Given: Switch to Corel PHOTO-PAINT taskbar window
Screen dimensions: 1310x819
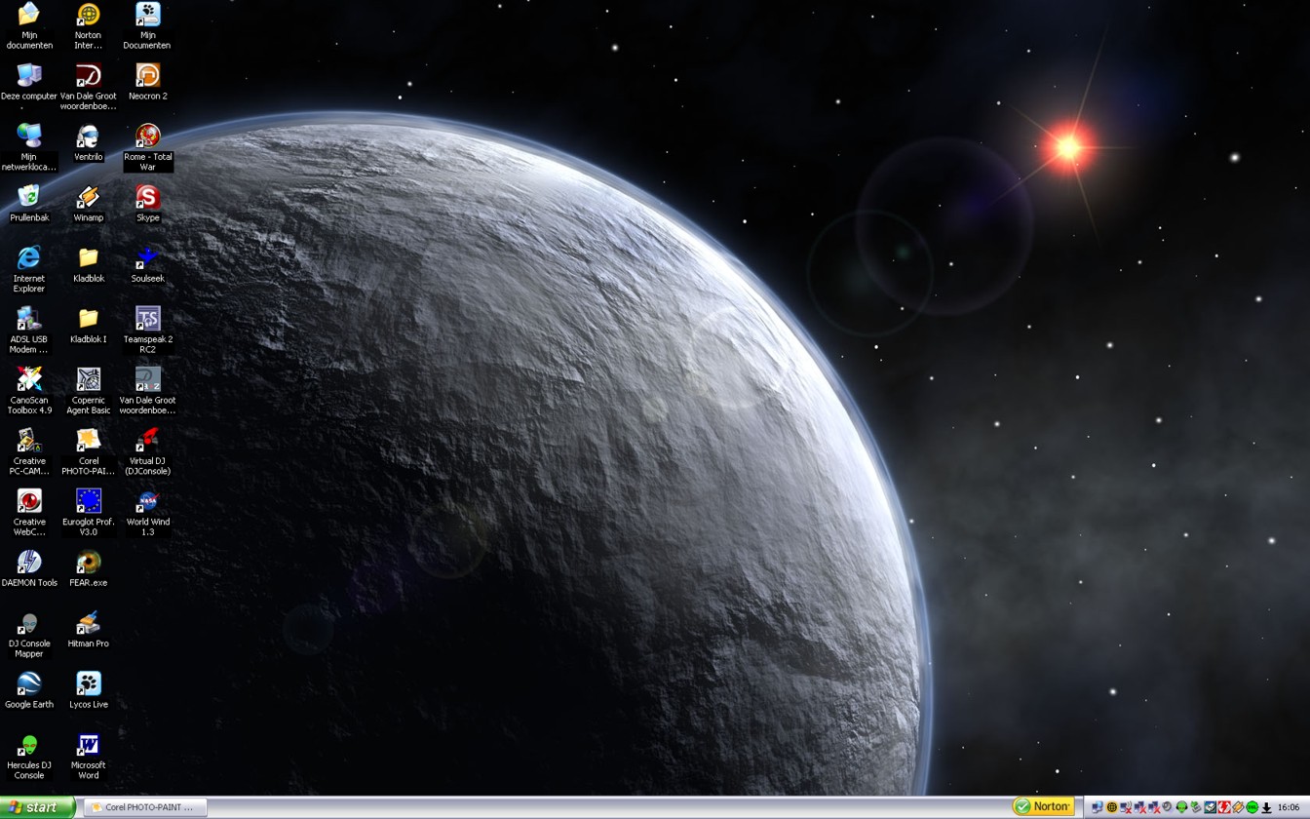Looking at the screenshot, I should pyautogui.click(x=144, y=807).
